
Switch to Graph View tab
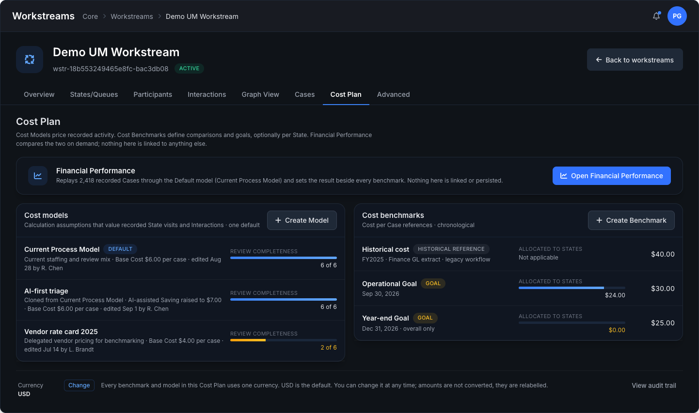coord(260,94)
